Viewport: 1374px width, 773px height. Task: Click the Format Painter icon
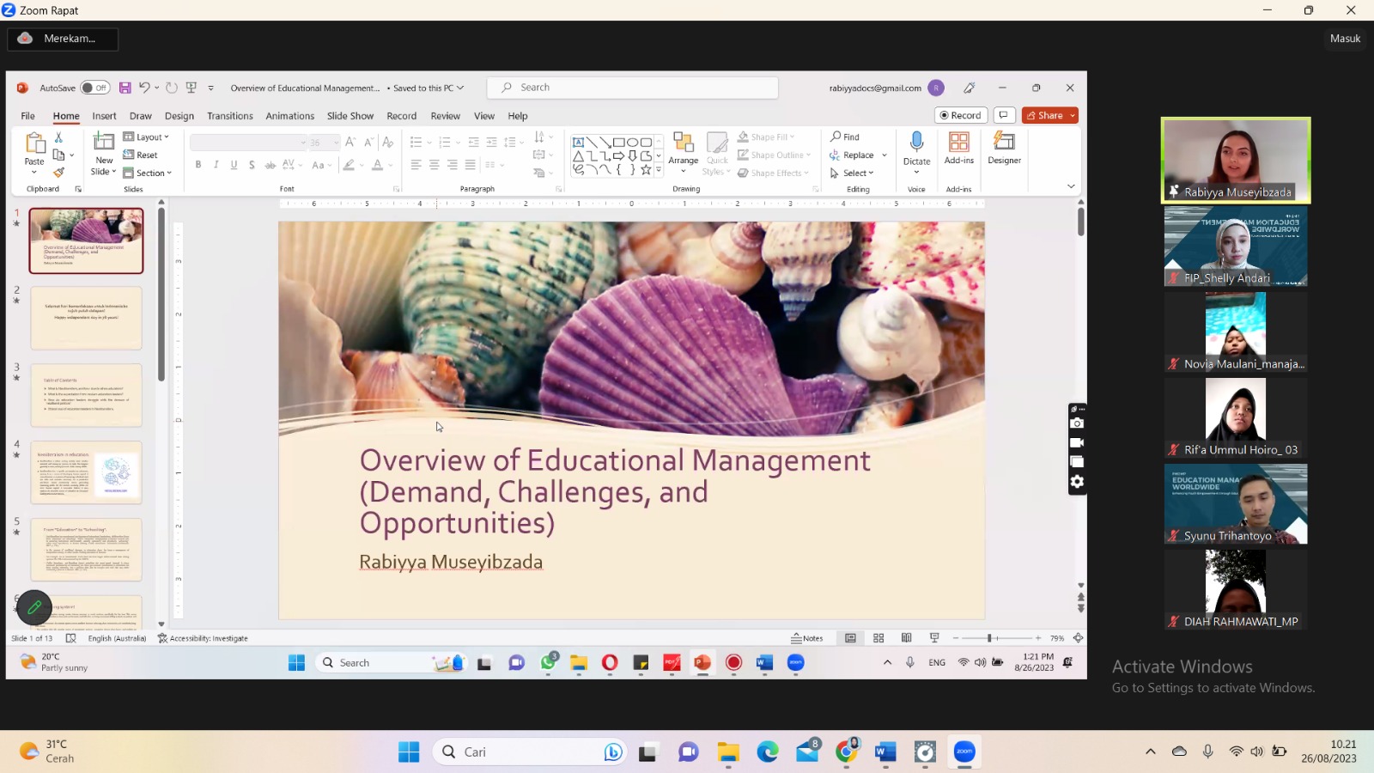(x=58, y=173)
